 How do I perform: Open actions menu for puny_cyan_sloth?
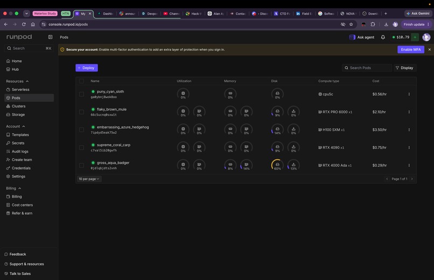point(409,94)
